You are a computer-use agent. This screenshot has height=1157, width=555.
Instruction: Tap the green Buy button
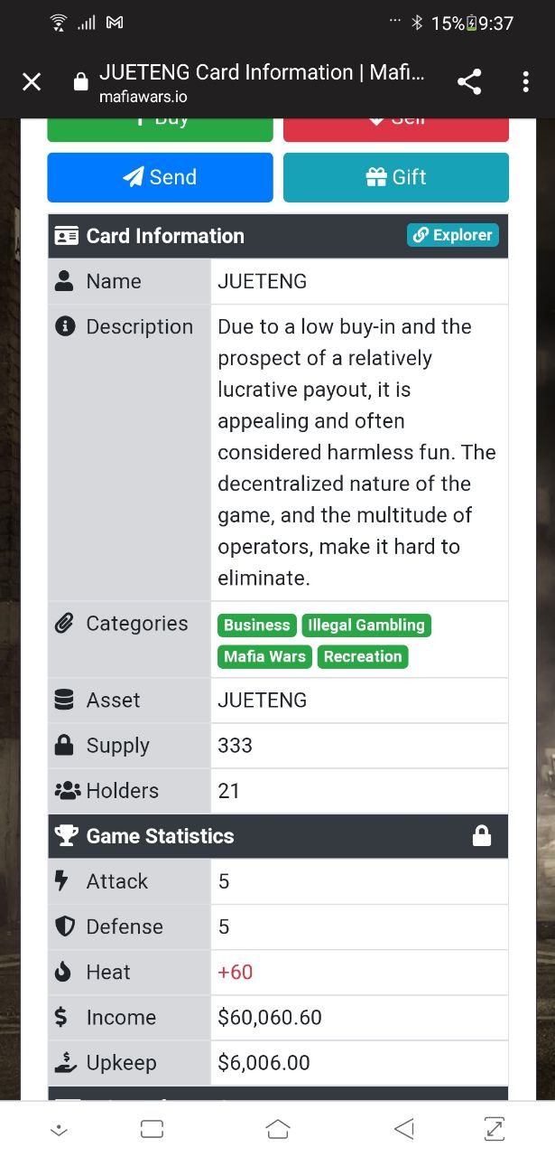[x=160, y=129]
